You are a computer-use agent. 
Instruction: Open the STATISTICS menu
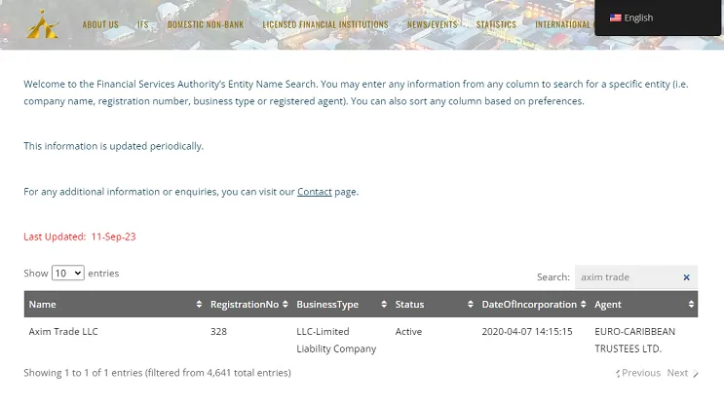pos(496,24)
